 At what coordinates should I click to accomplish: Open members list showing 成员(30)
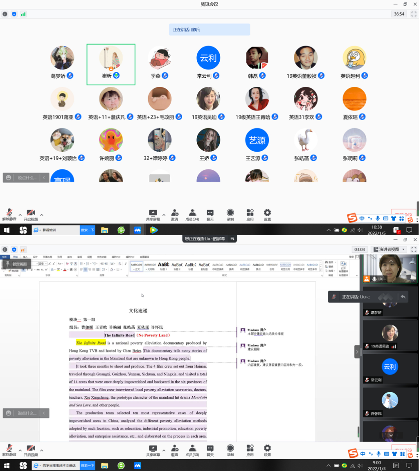coord(192,450)
